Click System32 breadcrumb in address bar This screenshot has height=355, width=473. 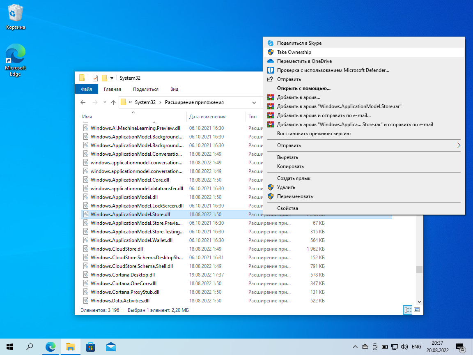pos(145,103)
